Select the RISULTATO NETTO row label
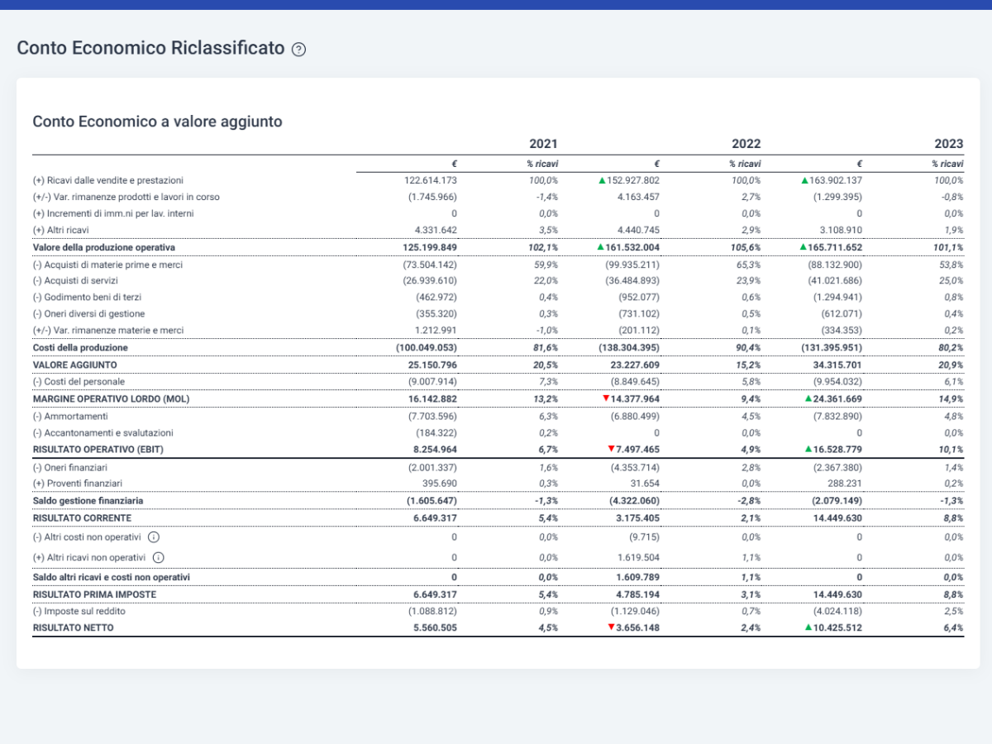 73,627
